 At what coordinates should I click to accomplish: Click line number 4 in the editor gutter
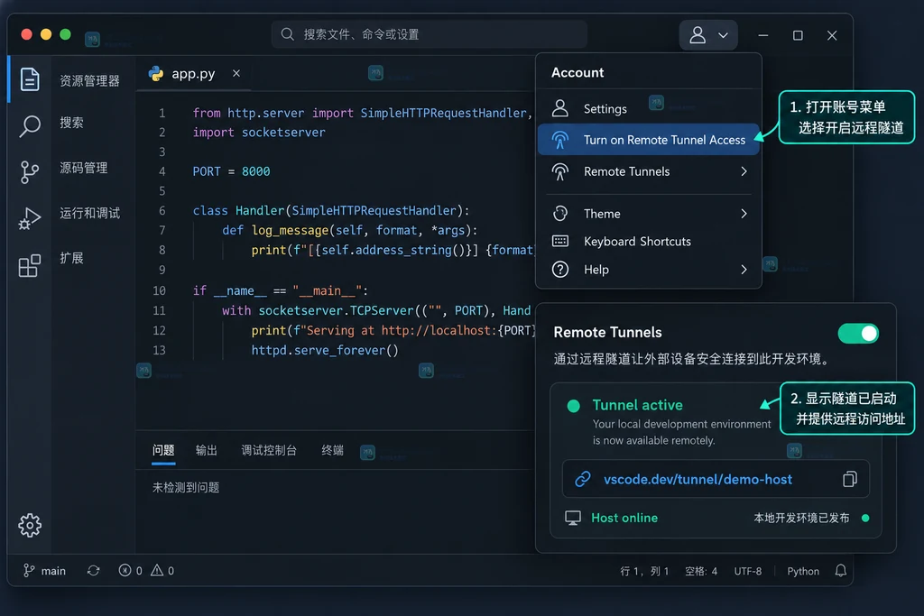pos(162,171)
